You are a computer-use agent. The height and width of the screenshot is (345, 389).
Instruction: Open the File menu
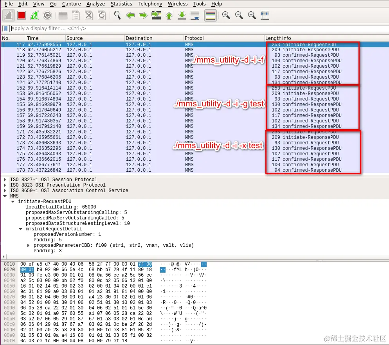pos(9,4)
